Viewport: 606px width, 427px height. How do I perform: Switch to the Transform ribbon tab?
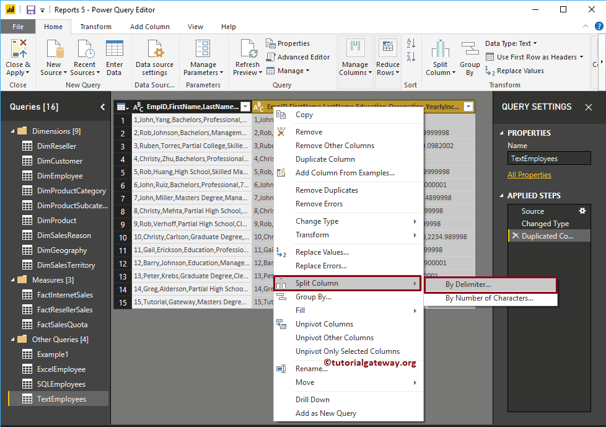[97, 27]
